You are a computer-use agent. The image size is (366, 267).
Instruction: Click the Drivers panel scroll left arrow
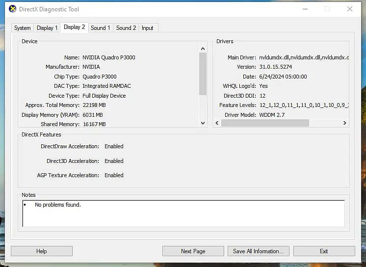[217, 123]
